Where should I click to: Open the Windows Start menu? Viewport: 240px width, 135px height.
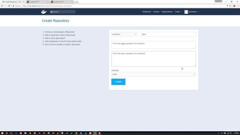[x=2, y=133]
